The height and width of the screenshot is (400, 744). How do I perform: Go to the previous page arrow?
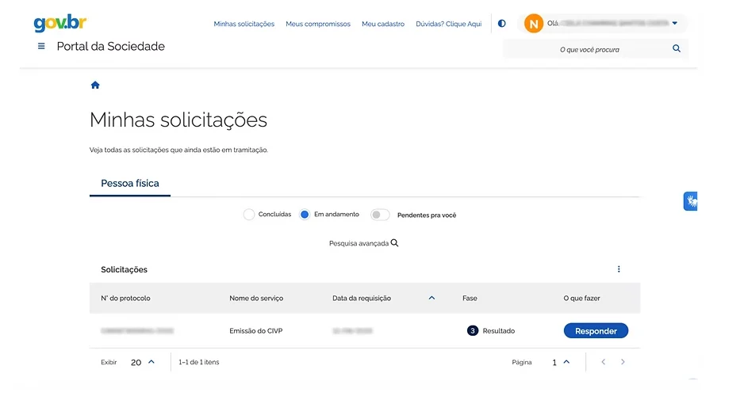[603, 362]
